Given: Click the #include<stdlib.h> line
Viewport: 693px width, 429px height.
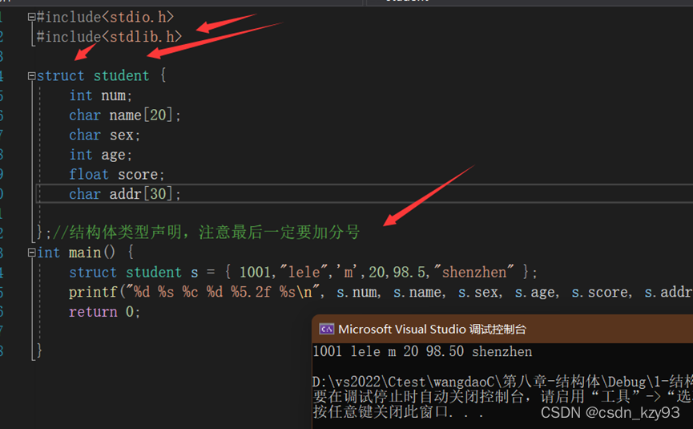Looking at the screenshot, I should (109, 37).
